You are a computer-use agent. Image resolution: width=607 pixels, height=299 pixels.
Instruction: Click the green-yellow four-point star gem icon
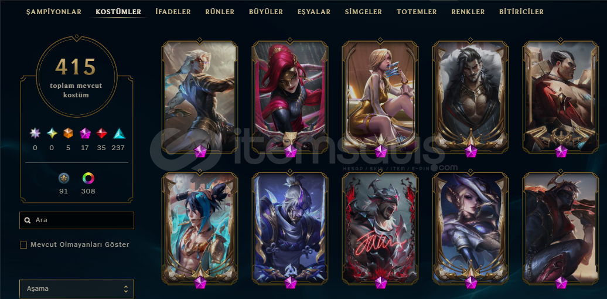[52, 133]
